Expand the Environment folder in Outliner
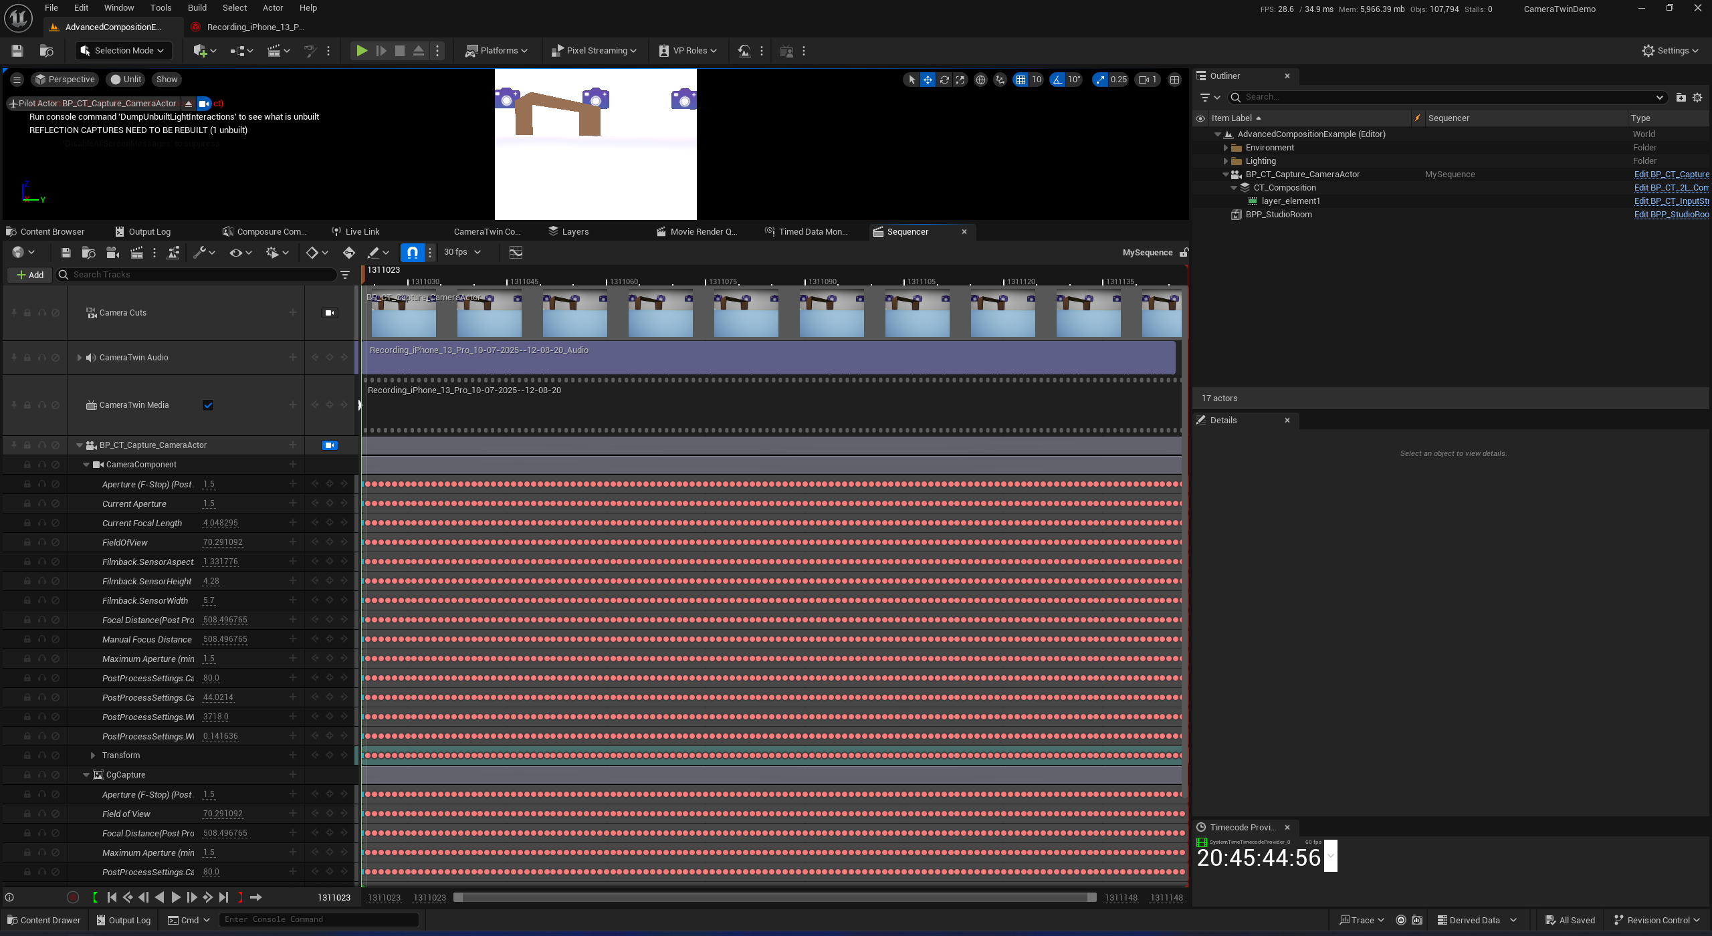Viewport: 1712px width, 936px height. 1226,148
